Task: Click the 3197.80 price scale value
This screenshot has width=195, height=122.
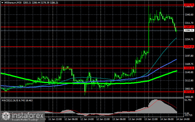Action: (189, 56)
